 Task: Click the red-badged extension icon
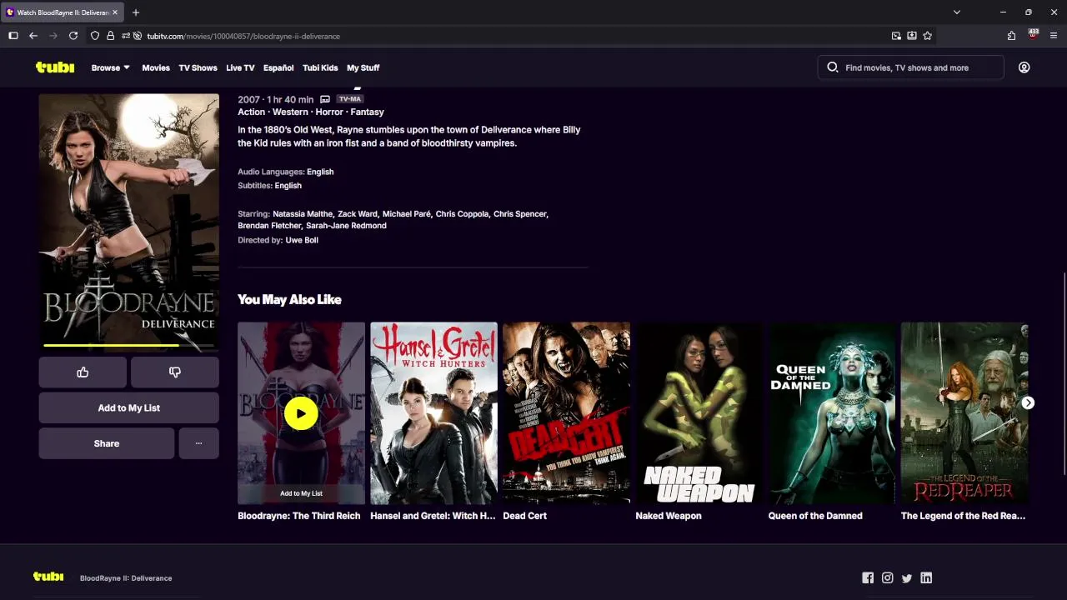[x=1033, y=35]
